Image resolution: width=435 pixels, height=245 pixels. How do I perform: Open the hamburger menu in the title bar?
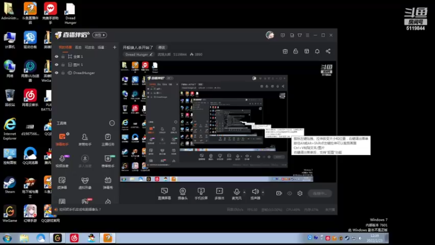pyautogui.click(x=307, y=35)
